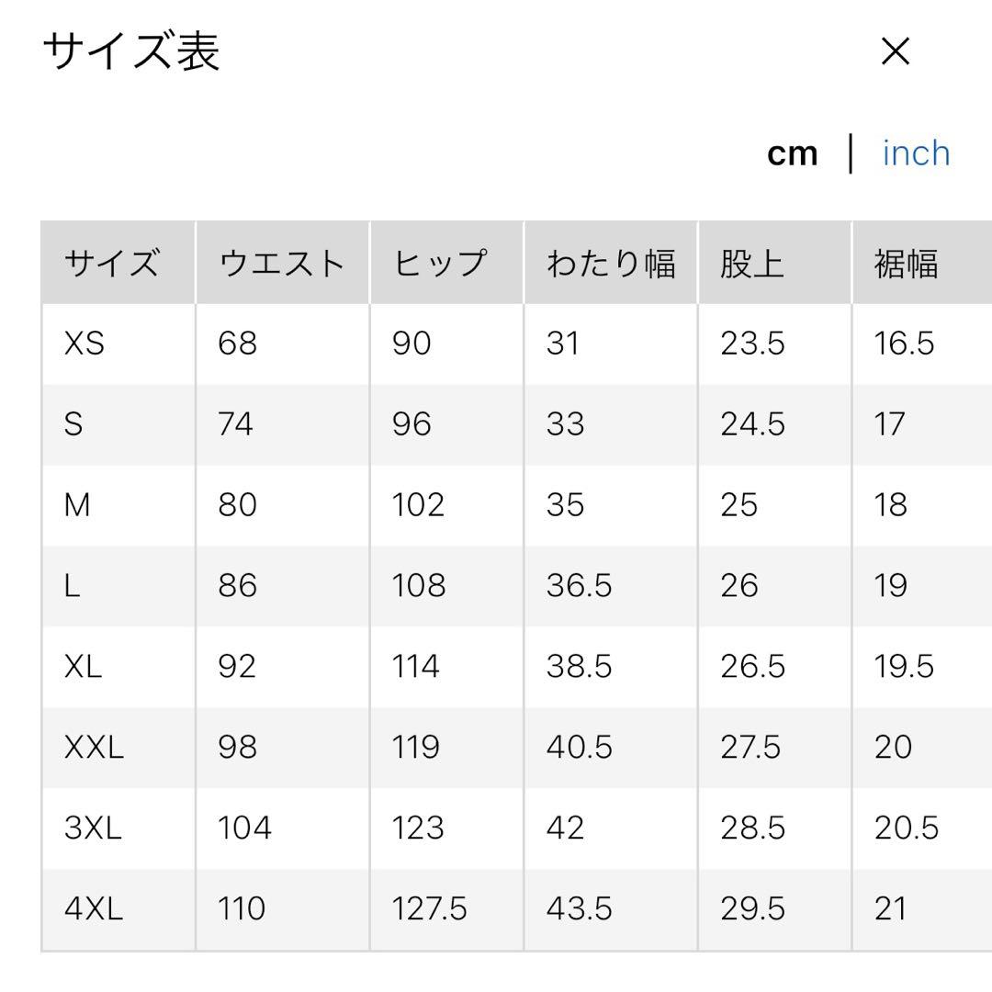Select the S size row label
Viewport: 992px width, 992px height.
(73, 424)
